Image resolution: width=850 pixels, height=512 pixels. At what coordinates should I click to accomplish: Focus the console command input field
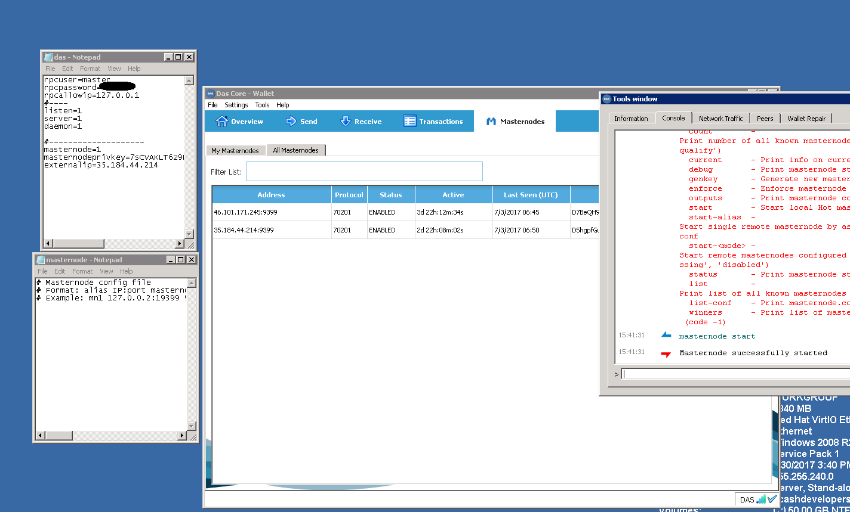pyautogui.click(x=735, y=374)
